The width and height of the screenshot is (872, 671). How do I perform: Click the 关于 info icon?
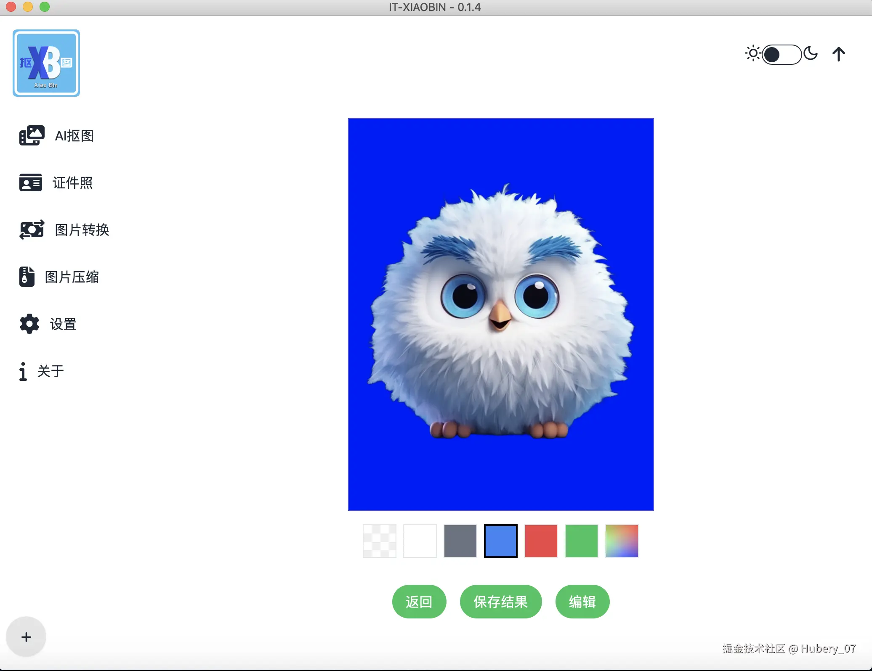[23, 371]
